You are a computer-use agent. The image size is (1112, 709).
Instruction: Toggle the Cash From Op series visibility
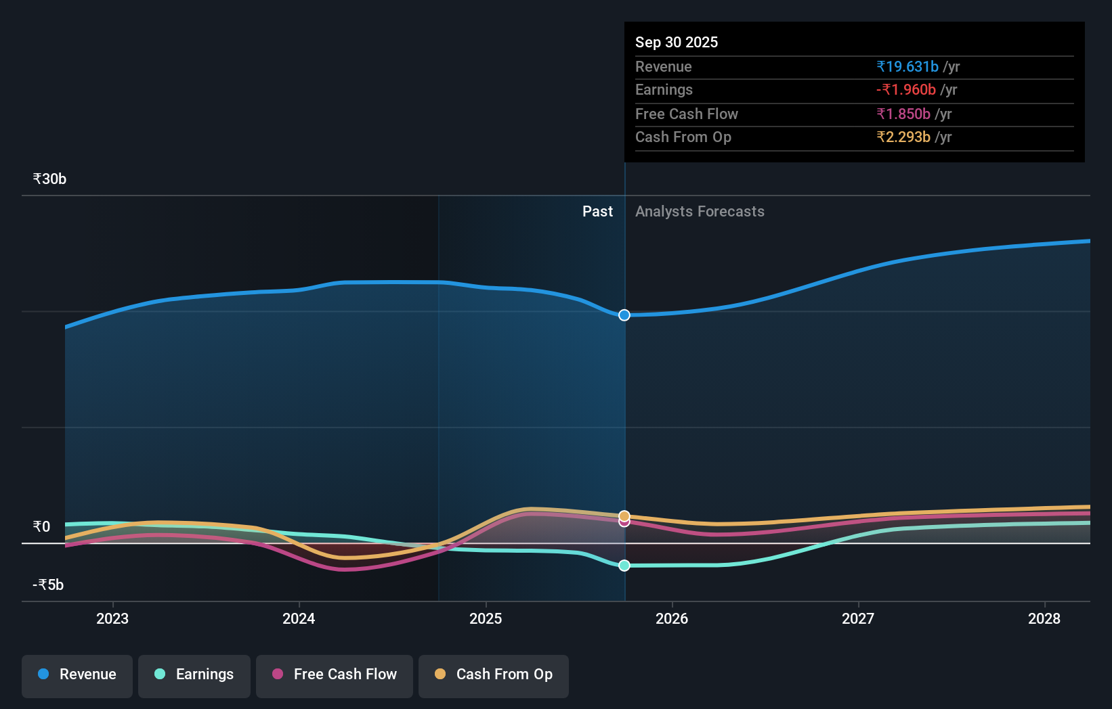(494, 676)
